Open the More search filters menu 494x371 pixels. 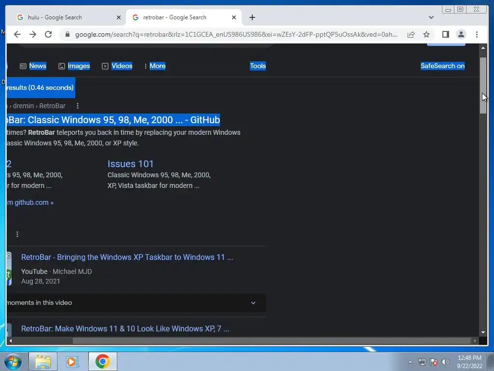pyautogui.click(x=155, y=66)
